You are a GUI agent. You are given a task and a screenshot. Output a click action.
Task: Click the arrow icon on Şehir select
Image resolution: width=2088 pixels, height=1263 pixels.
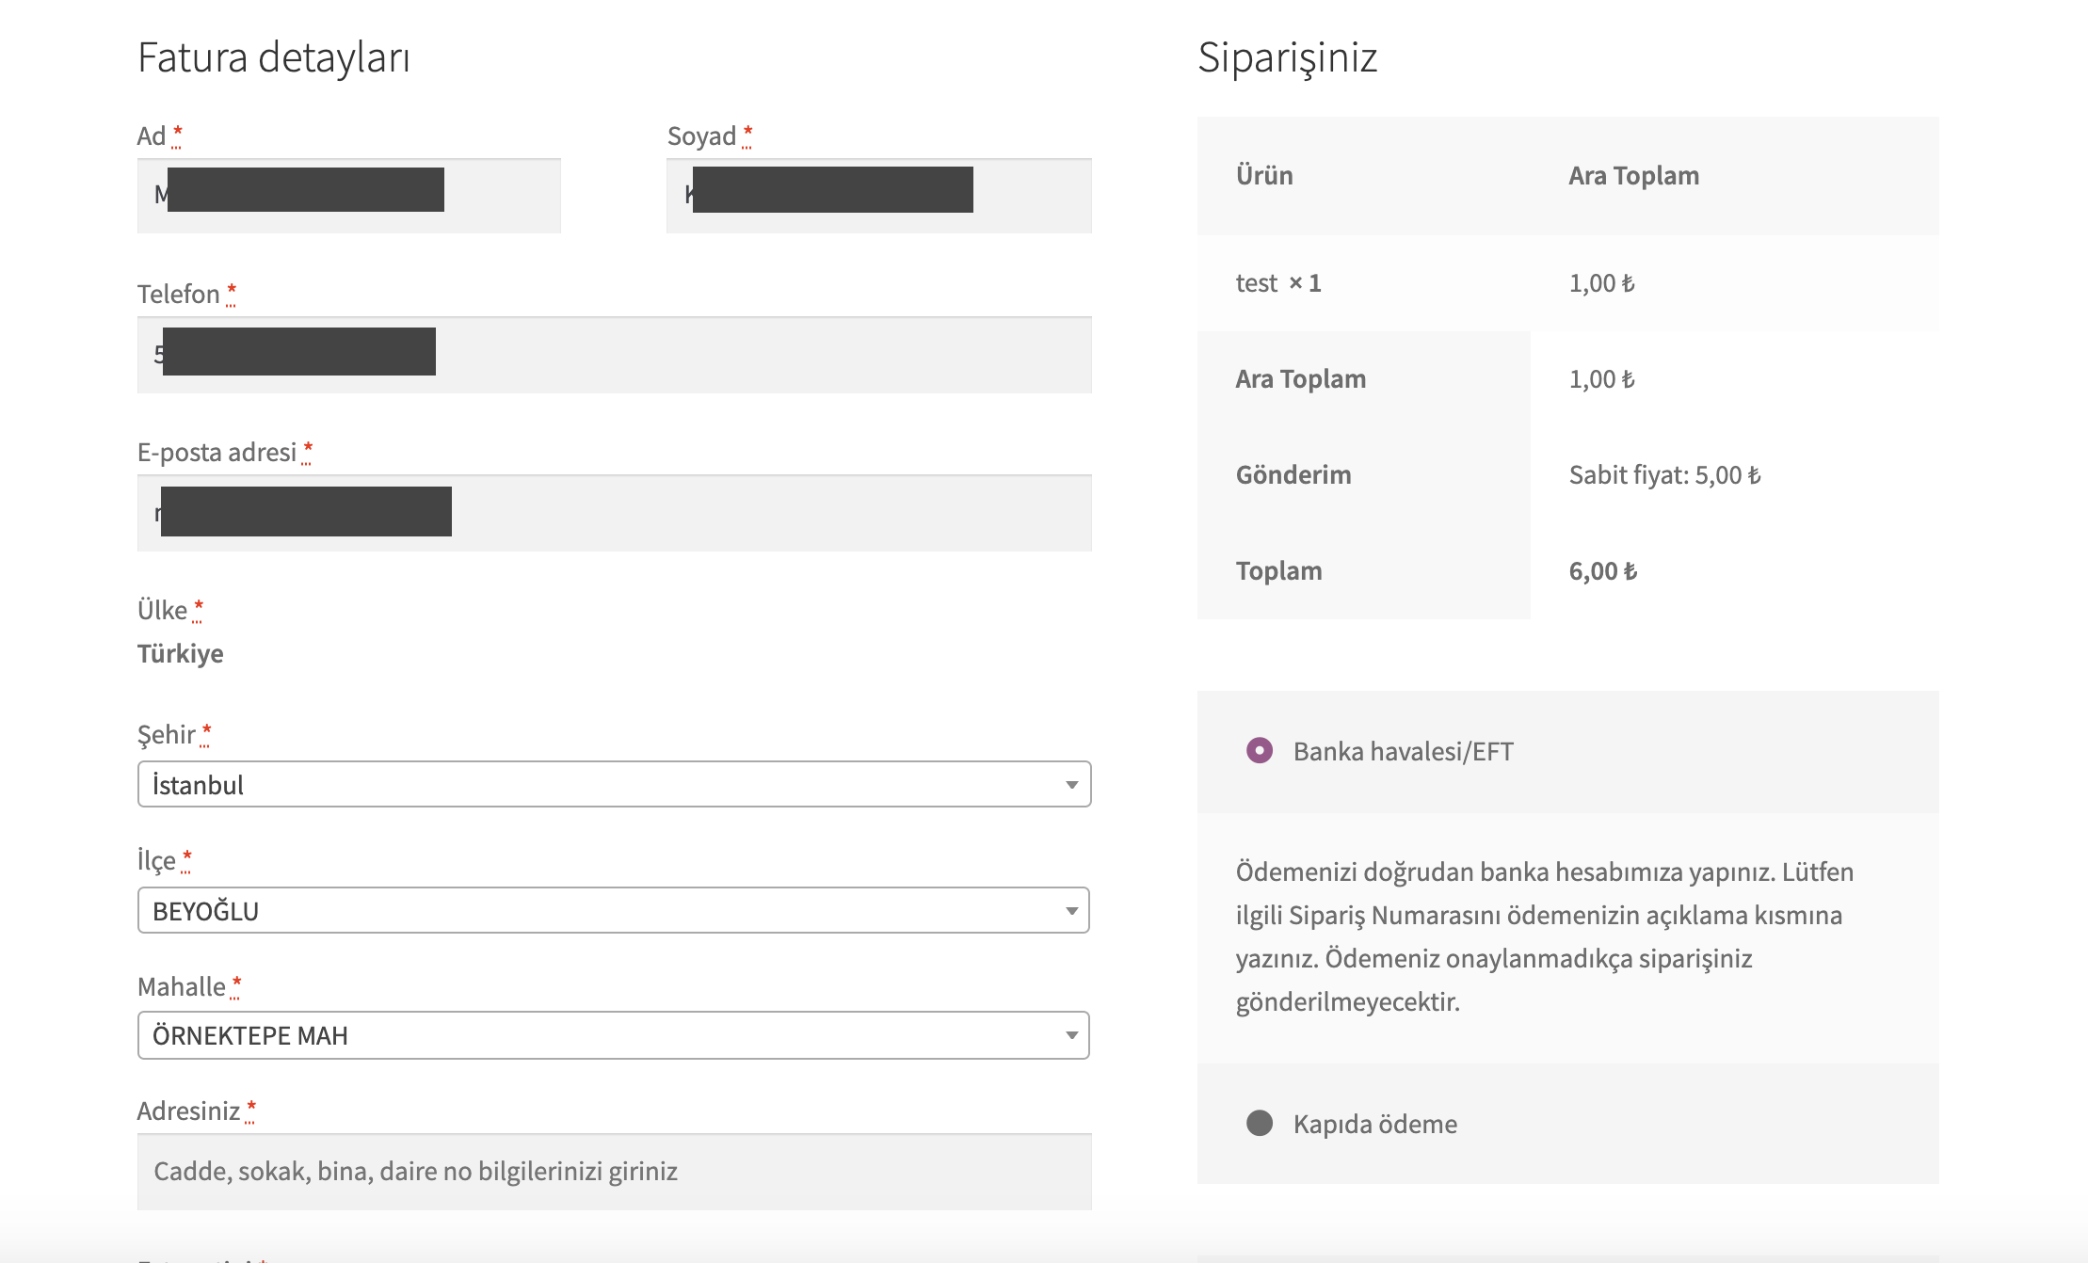point(1071,785)
